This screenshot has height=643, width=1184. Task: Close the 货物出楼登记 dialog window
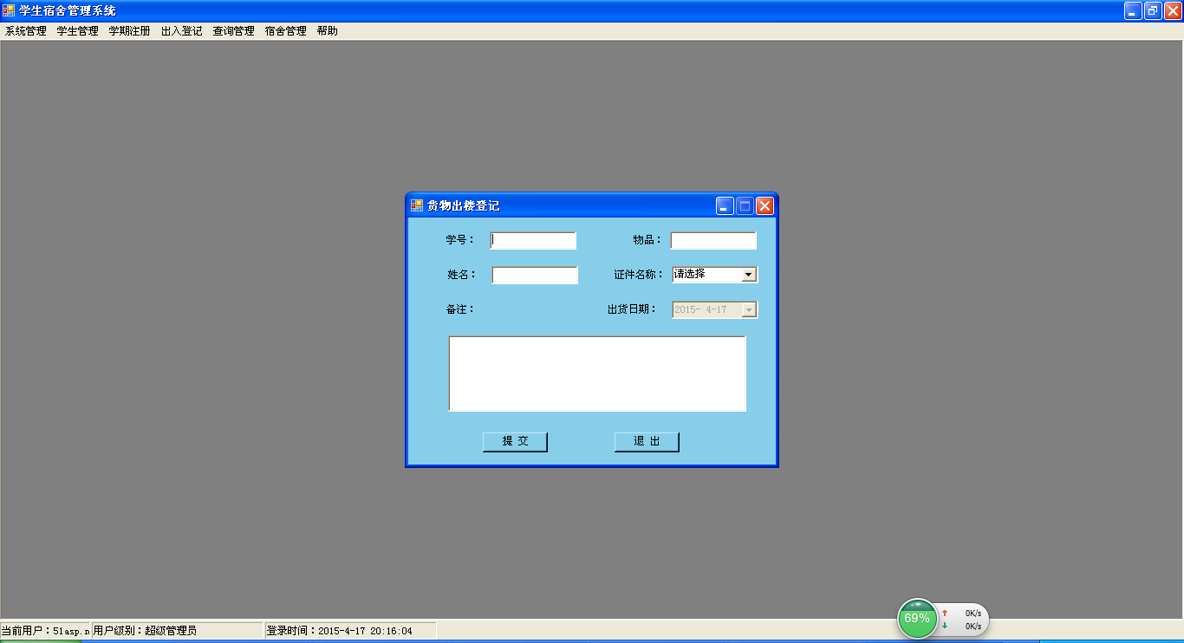pos(764,205)
